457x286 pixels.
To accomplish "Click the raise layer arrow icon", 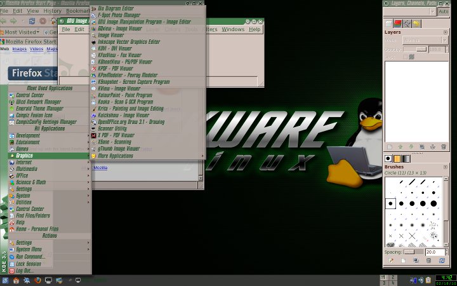I will pos(400,147).
